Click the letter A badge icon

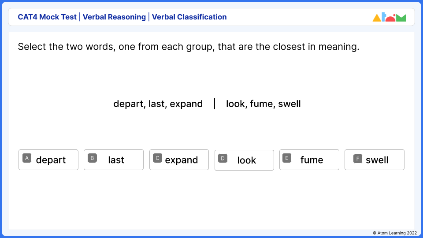pos(27,158)
